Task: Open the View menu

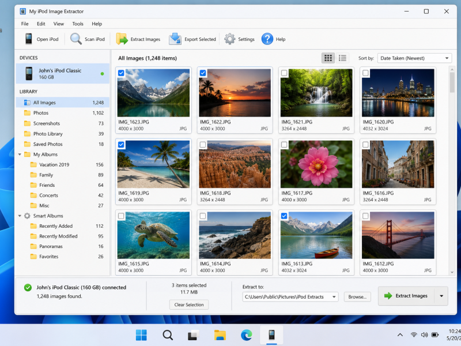Action: 59,24
